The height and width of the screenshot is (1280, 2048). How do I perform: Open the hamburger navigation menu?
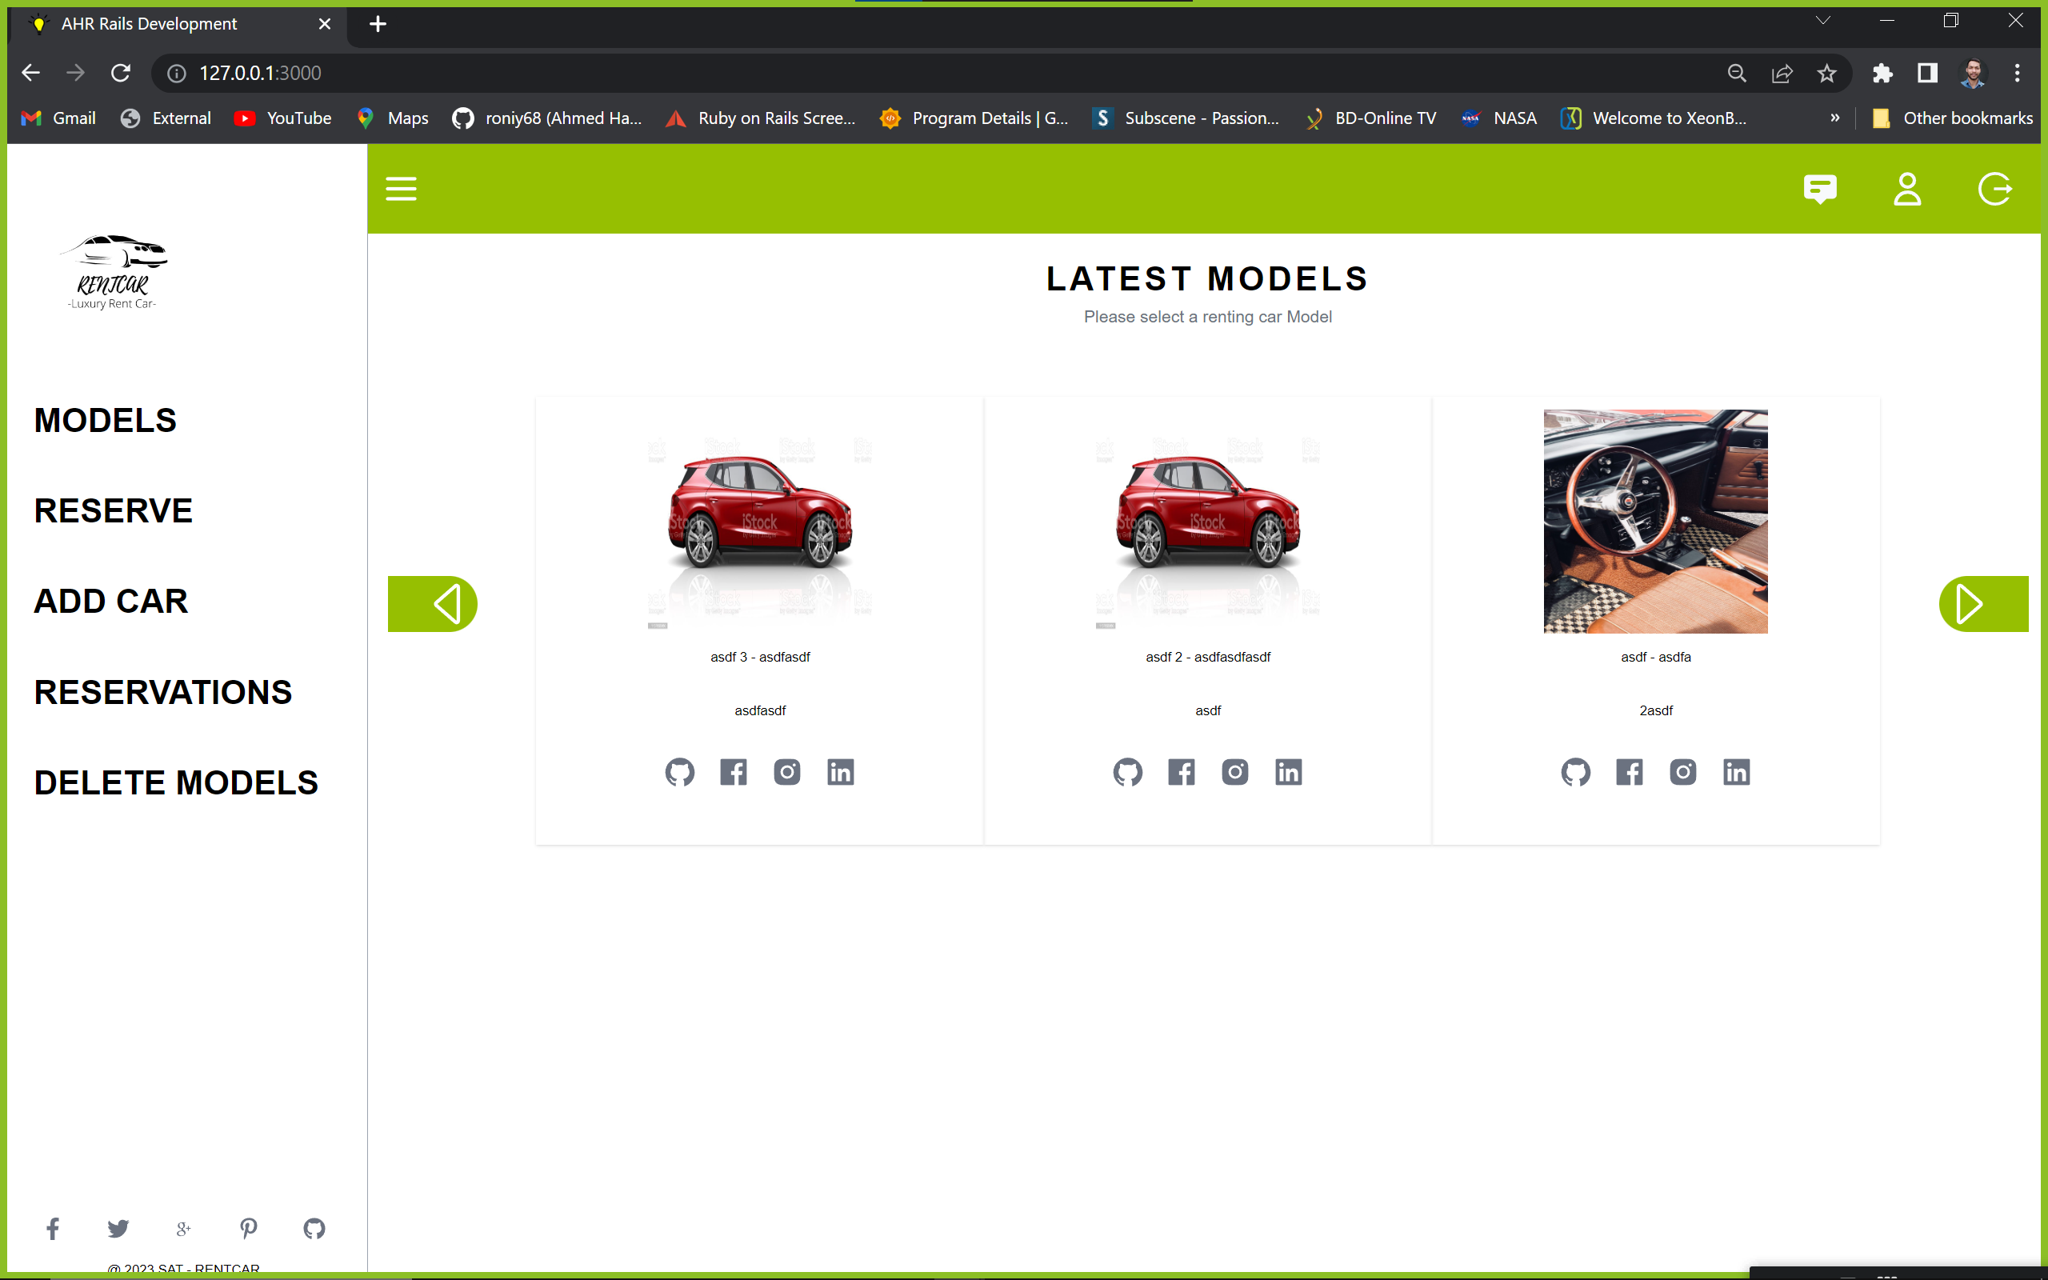point(401,189)
